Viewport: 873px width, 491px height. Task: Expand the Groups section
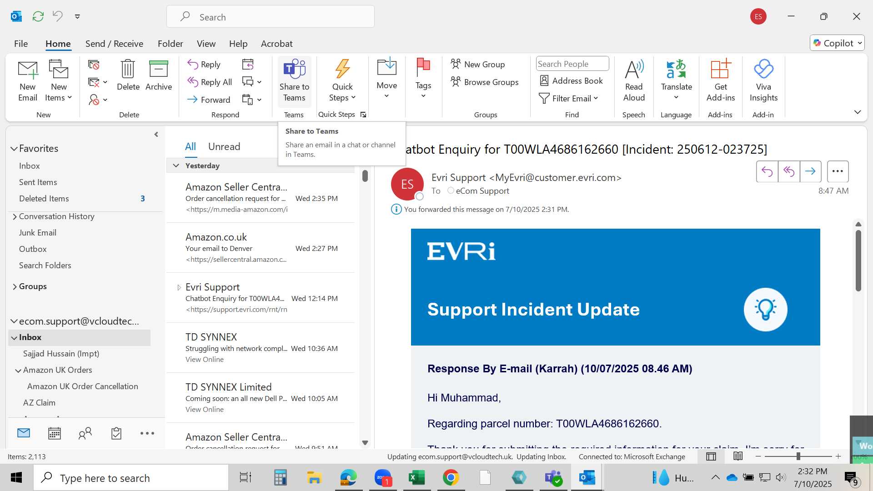coord(15,286)
